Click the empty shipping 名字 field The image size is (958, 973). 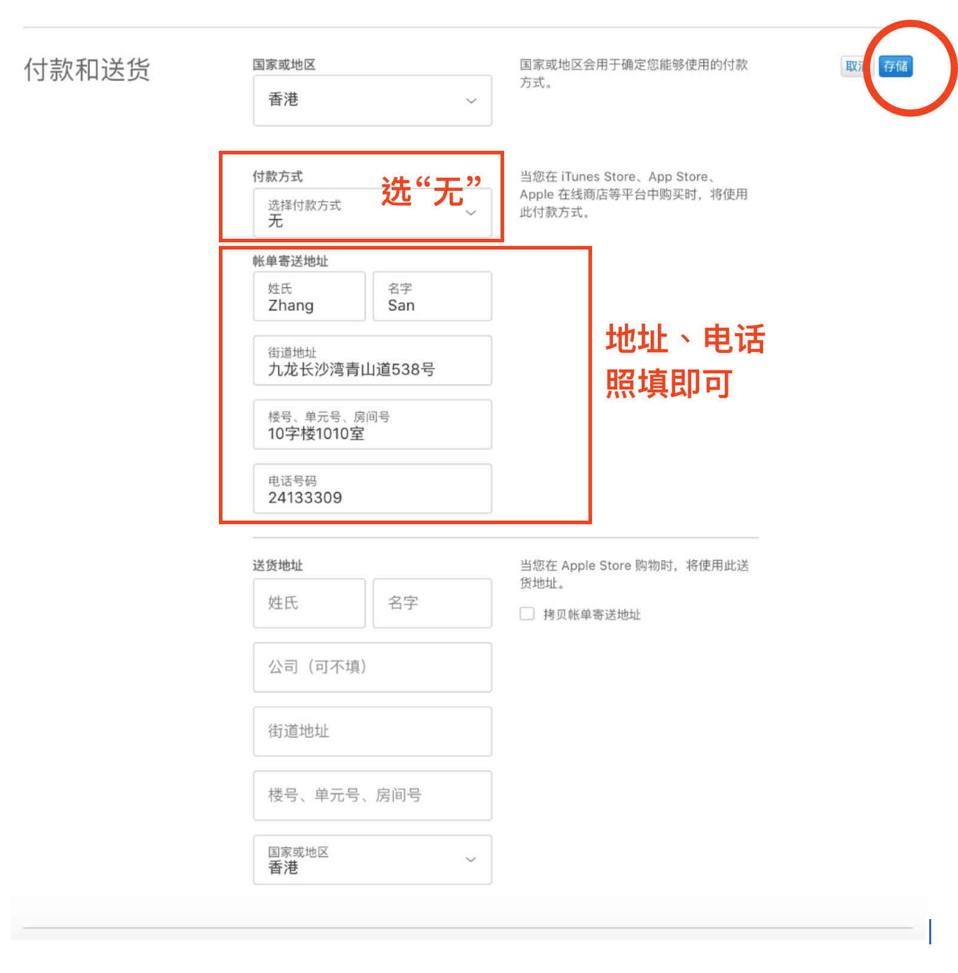pos(432,603)
